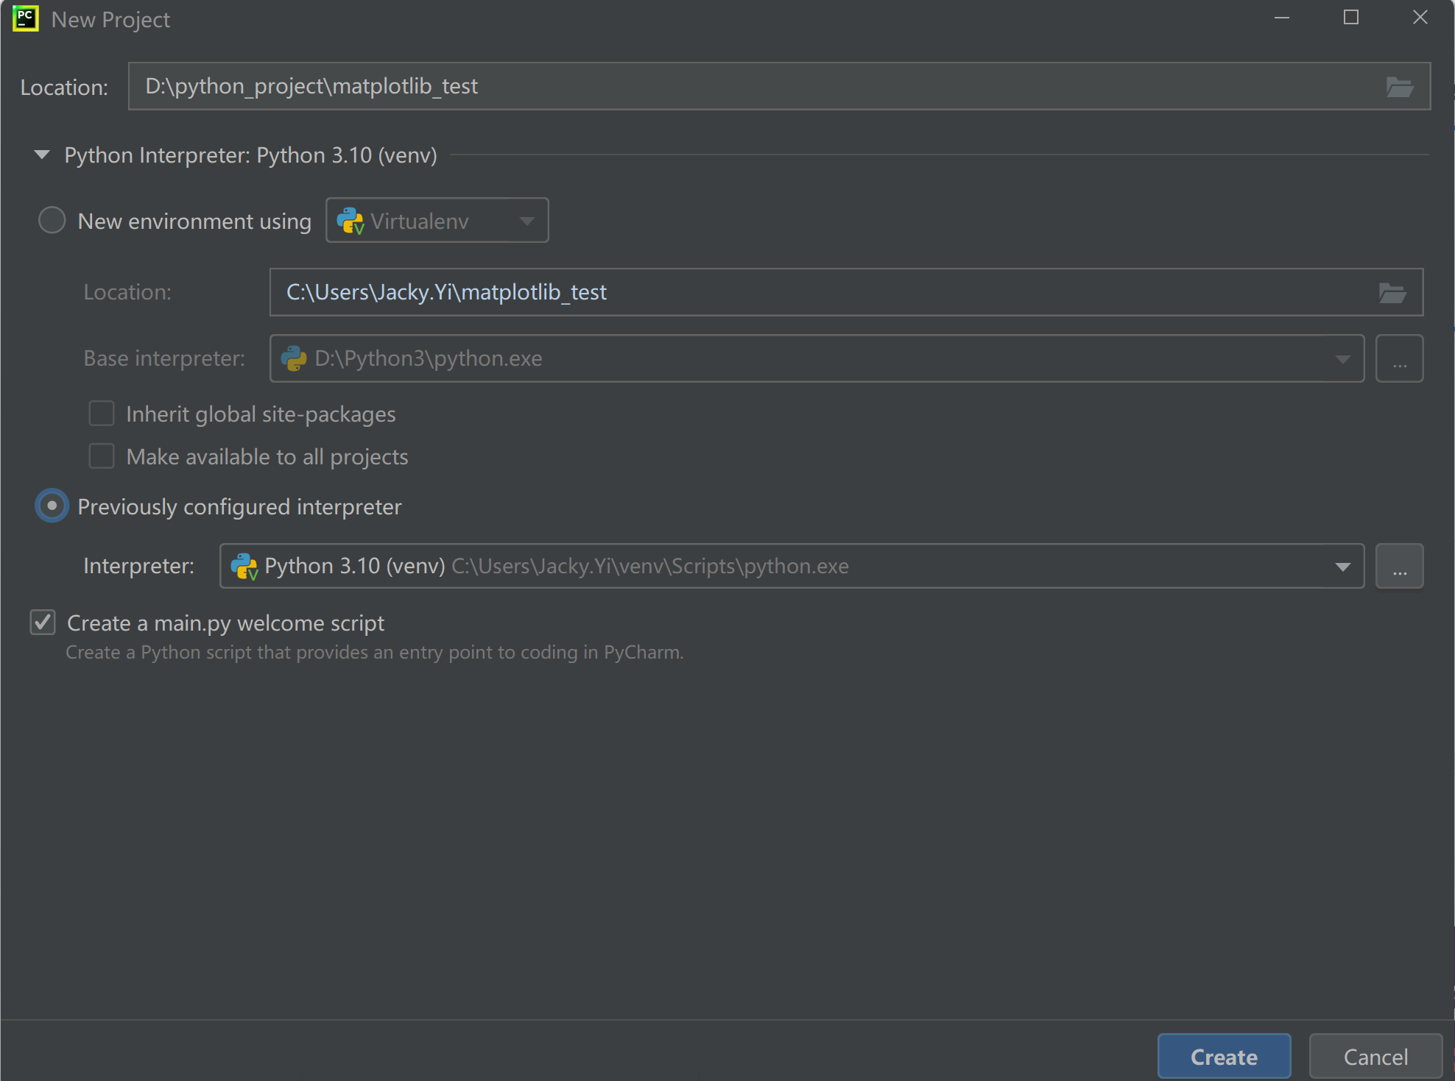The width and height of the screenshot is (1455, 1081).
Task: Click Python icon beside Python 3.10 (venv)
Action: click(244, 567)
